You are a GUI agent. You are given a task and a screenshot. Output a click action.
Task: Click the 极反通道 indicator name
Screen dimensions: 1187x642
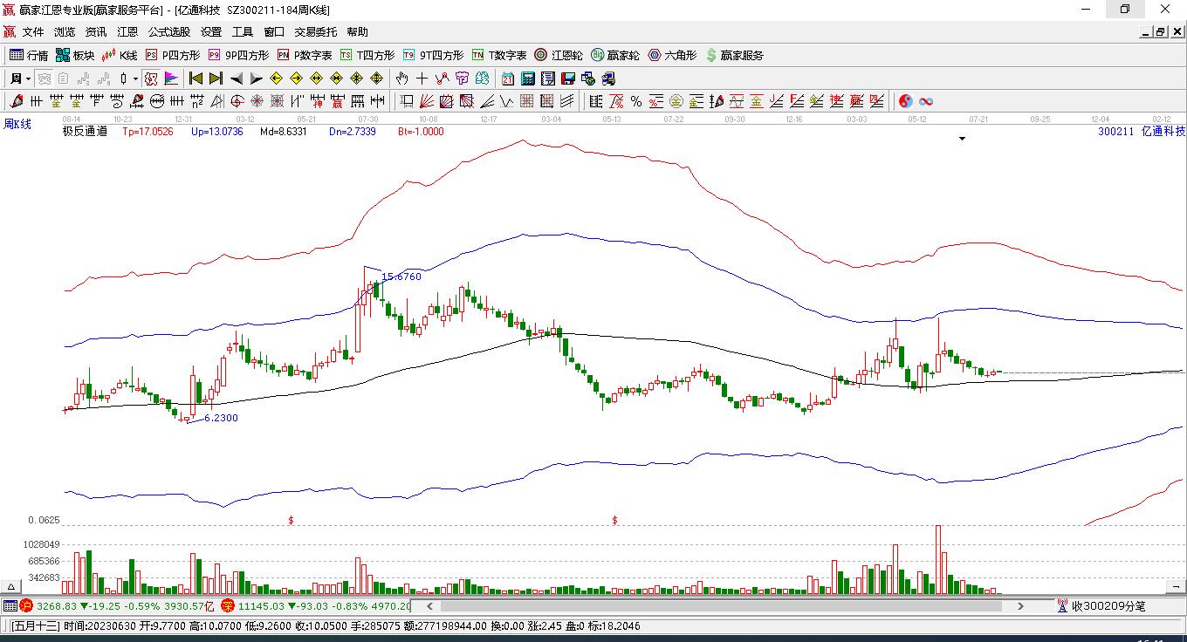85,132
